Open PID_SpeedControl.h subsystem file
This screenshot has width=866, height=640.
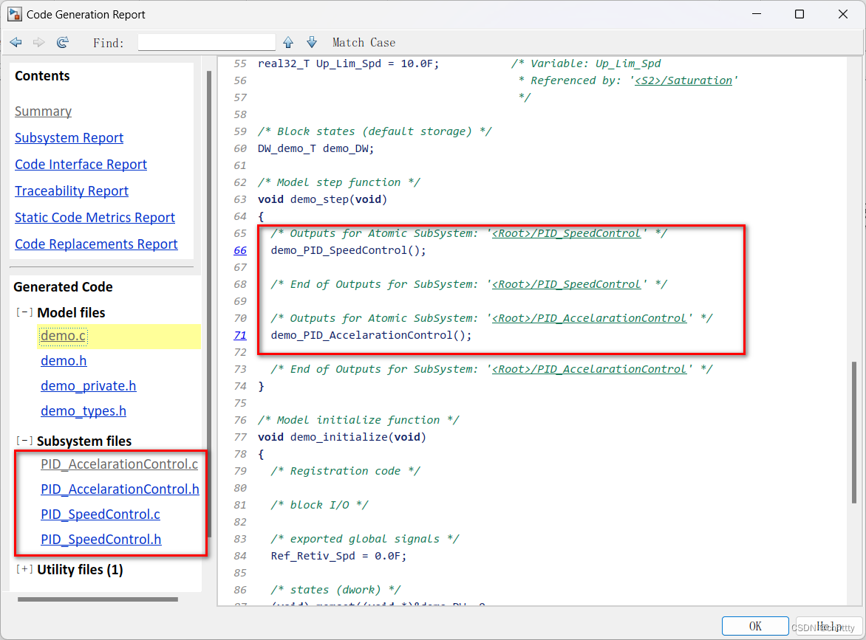tap(101, 540)
